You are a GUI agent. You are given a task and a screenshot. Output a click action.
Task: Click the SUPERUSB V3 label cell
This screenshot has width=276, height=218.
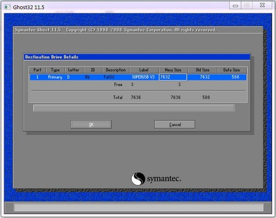tap(143, 77)
